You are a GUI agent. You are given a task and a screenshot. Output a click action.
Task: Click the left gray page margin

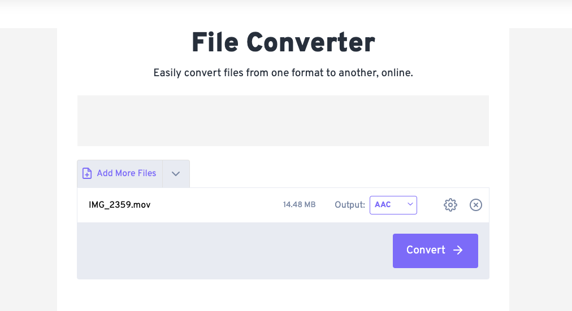[x=28, y=169]
